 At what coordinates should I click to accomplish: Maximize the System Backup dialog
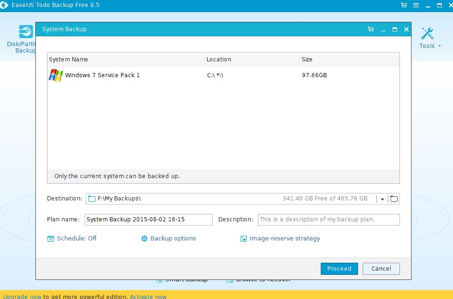pyautogui.click(x=395, y=29)
